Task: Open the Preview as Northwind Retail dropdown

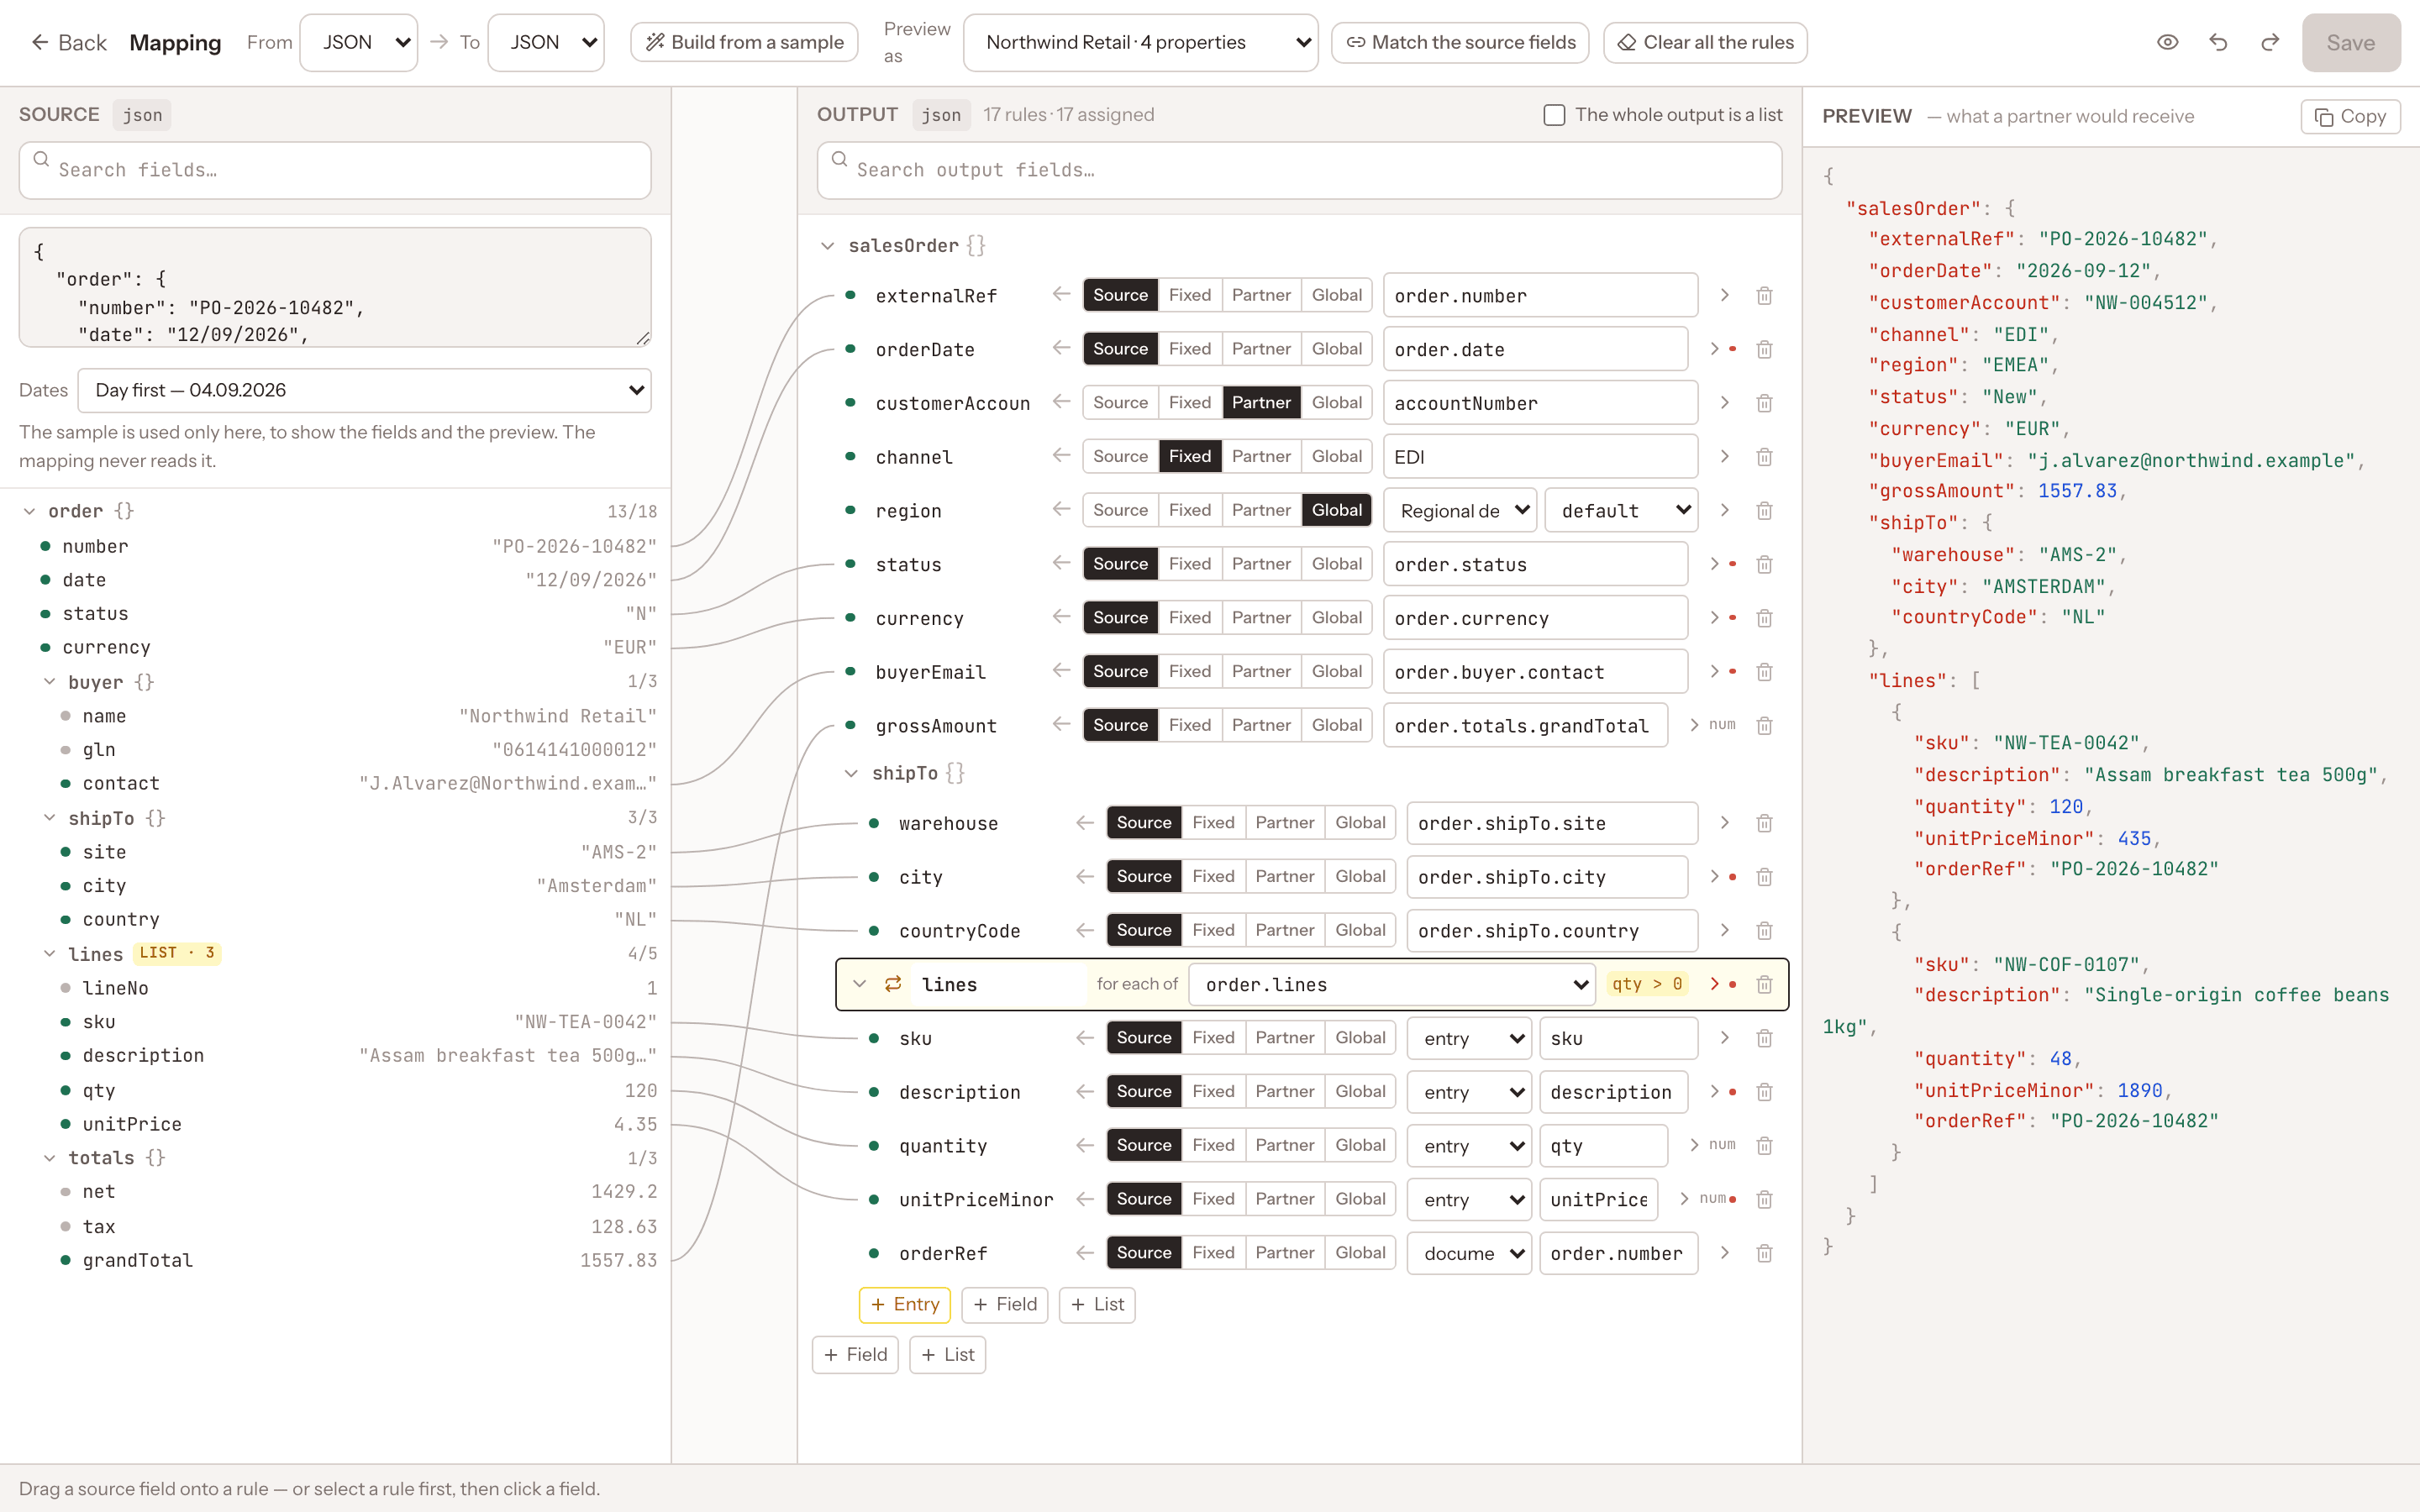Action: (1140, 42)
